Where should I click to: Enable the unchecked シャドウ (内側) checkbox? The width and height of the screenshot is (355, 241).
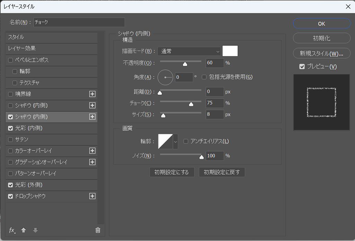10,105
